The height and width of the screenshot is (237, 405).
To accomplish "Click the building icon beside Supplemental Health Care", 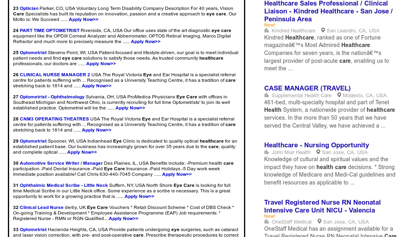I will 267,95.
